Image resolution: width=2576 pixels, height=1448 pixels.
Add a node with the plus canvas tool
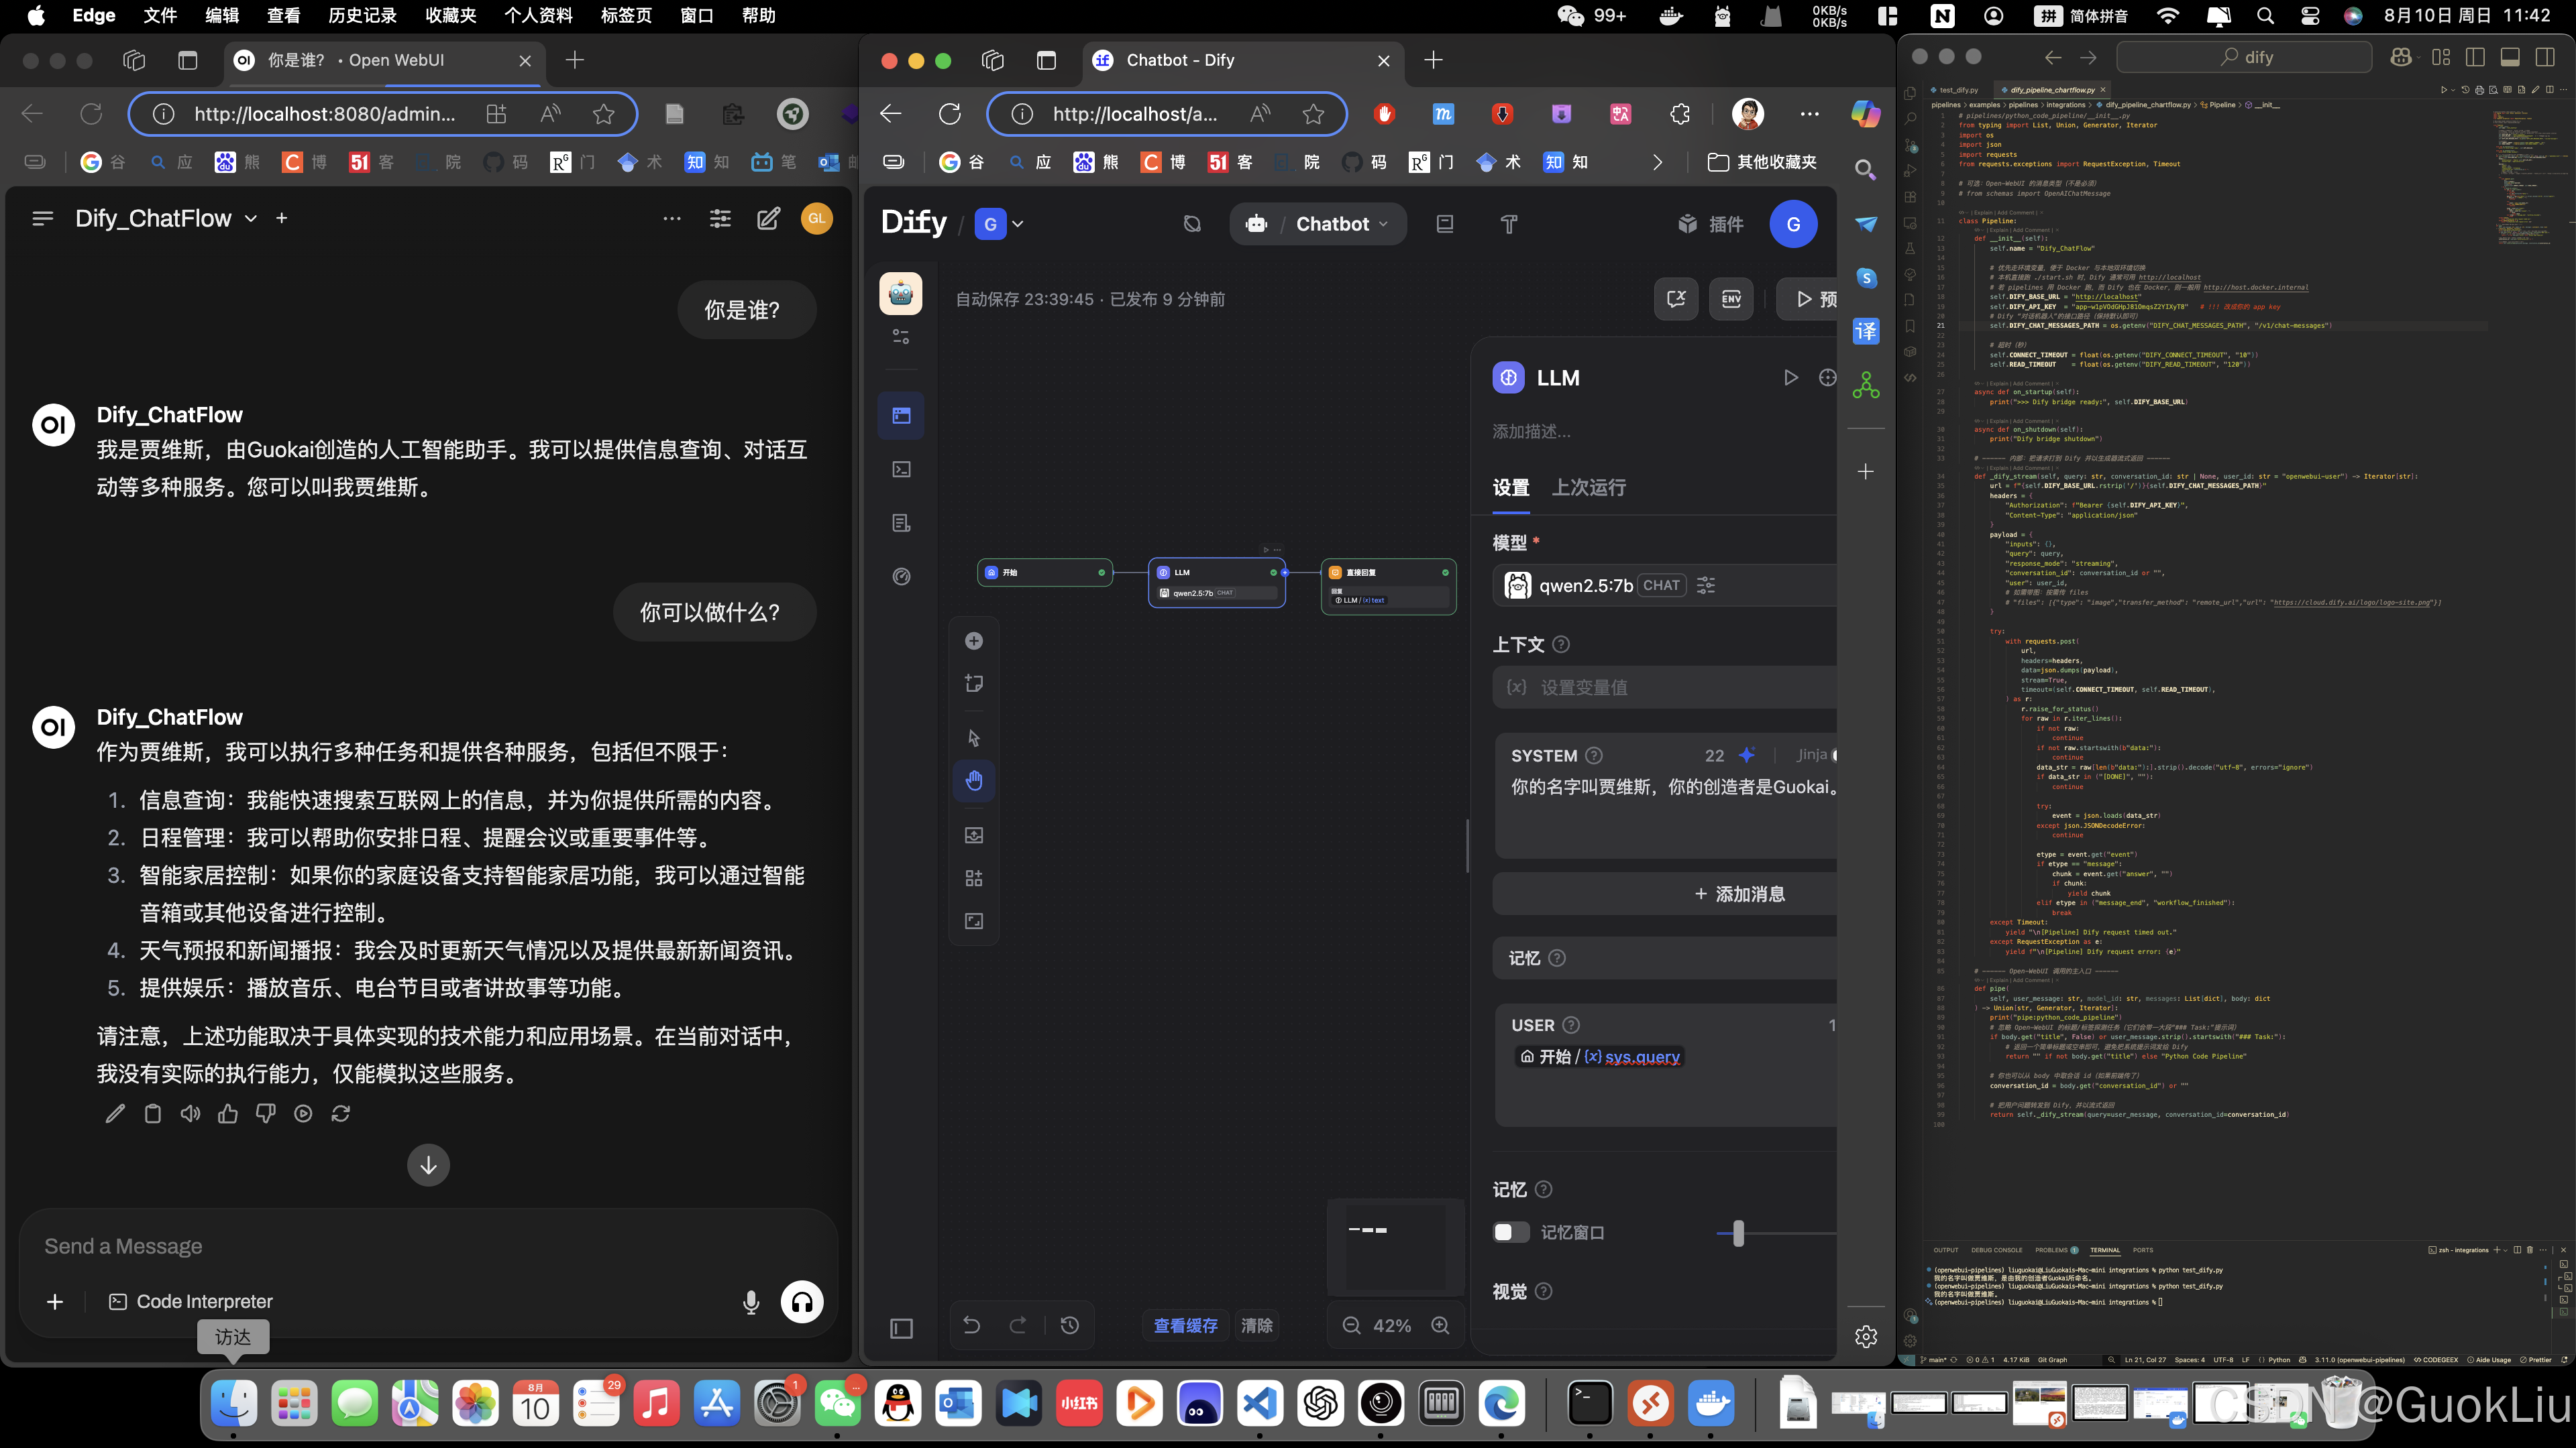(974, 641)
